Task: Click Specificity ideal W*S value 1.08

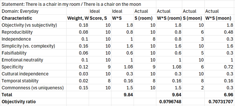Action: pos(122,67)
